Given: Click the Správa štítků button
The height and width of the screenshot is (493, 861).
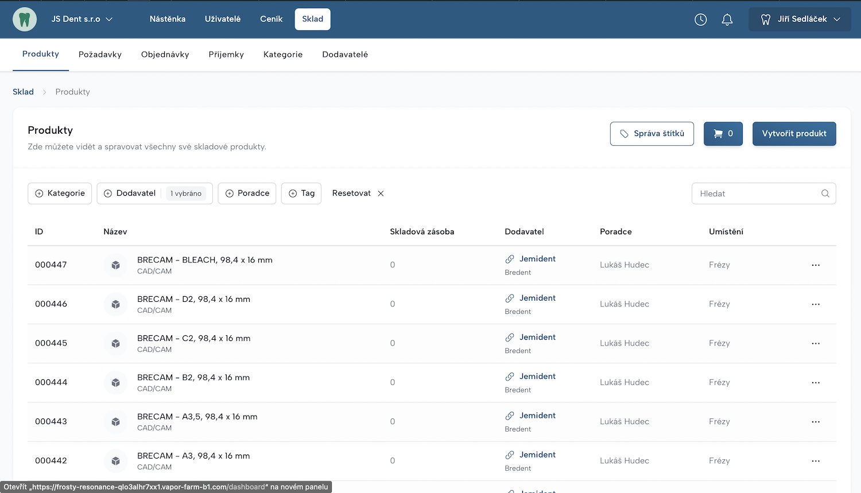Looking at the screenshot, I should point(652,134).
